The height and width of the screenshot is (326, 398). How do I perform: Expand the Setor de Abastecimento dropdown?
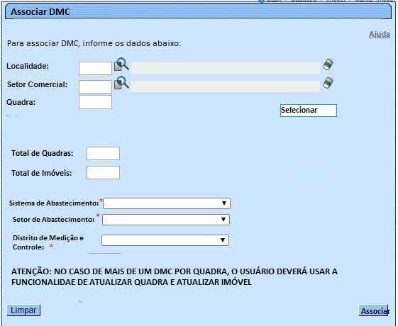point(166,220)
